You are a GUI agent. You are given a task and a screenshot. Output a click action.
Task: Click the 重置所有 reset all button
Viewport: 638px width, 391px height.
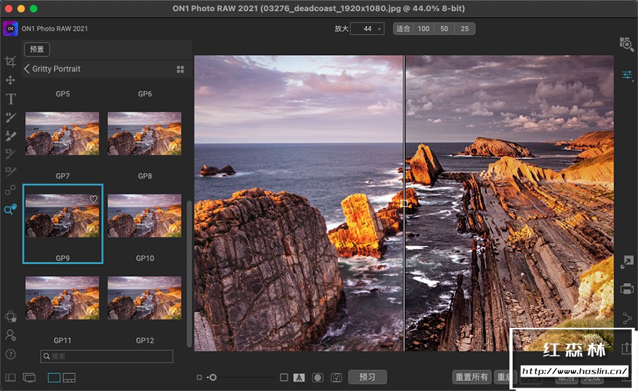(471, 377)
